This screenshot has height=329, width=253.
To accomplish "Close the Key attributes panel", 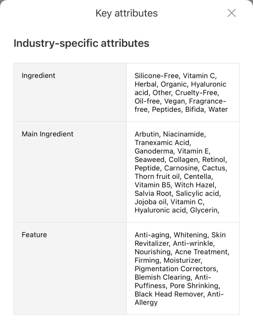I will pyautogui.click(x=232, y=13).
